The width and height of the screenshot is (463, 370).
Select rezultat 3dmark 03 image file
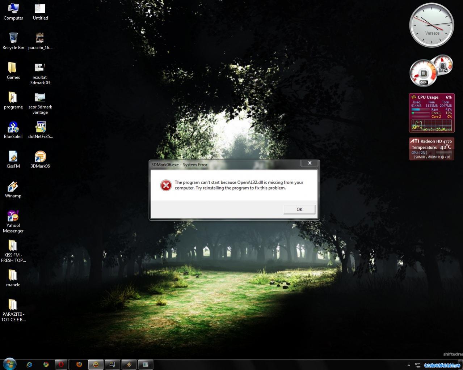40,73
